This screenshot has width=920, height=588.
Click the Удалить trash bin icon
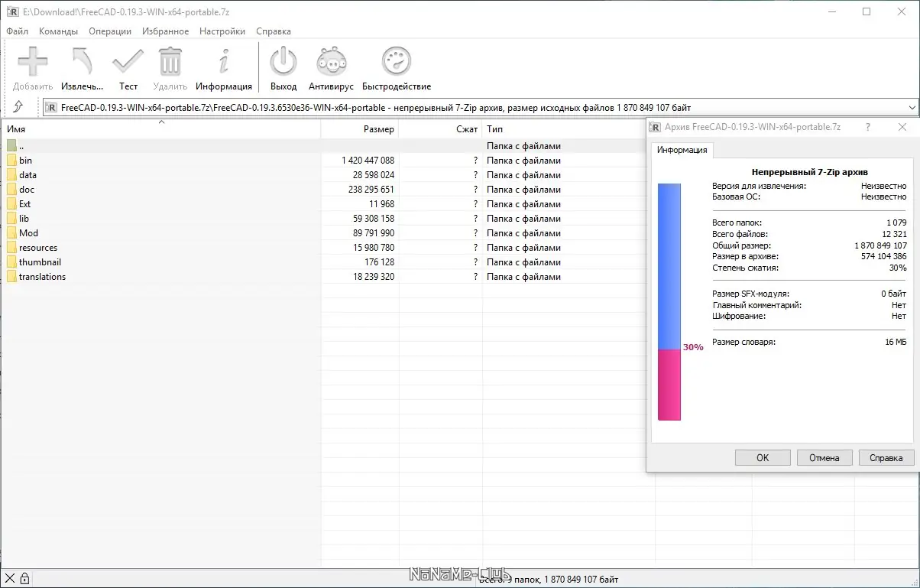coord(170,61)
